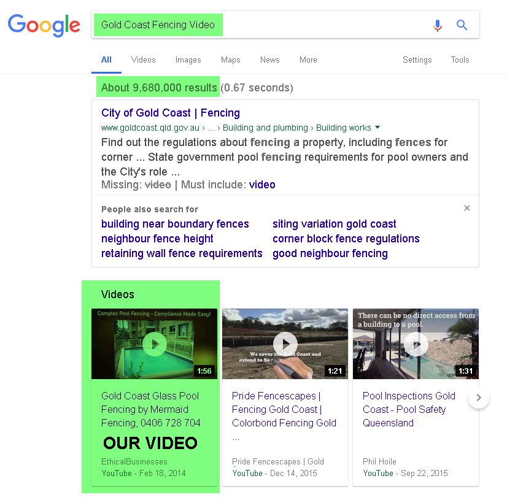
Task: Open the result options dropdown after Building works
Action: click(x=377, y=128)
